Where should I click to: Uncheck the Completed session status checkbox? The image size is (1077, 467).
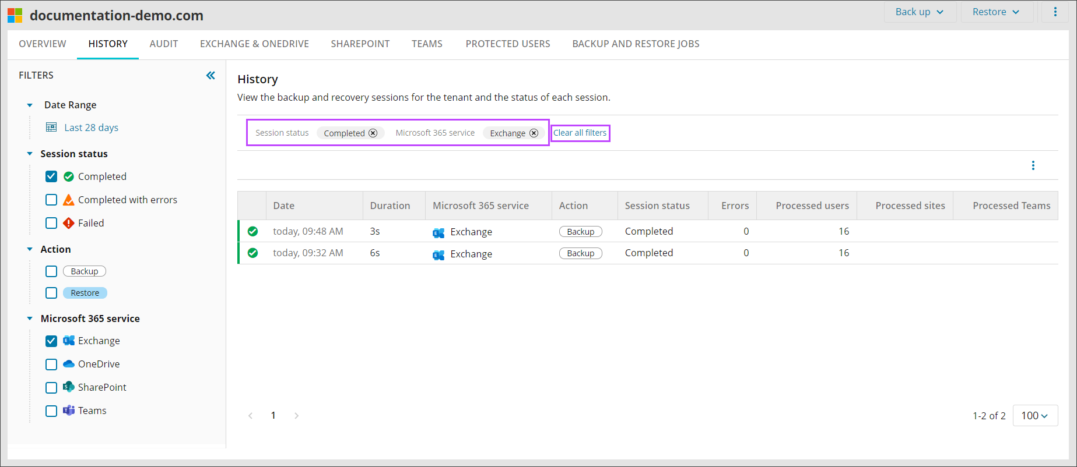coord(51,176)
